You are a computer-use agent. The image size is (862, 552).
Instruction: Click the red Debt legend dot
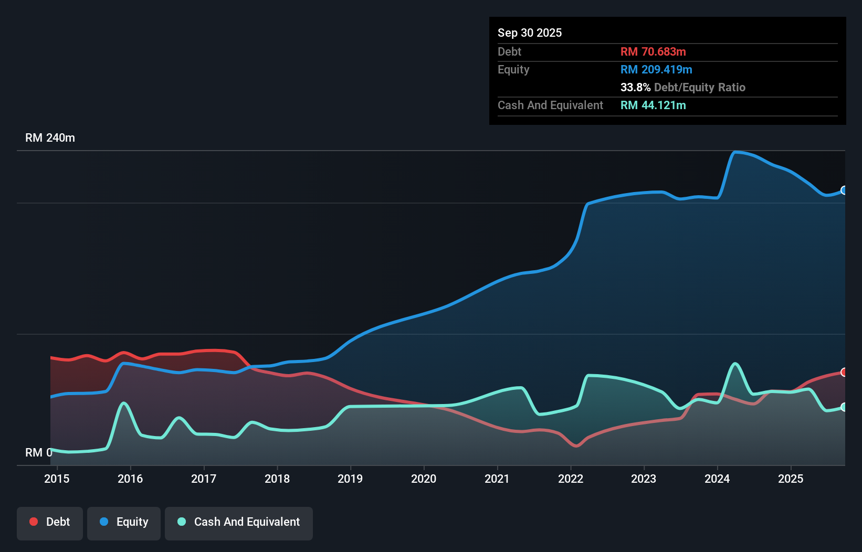point(33,522)
